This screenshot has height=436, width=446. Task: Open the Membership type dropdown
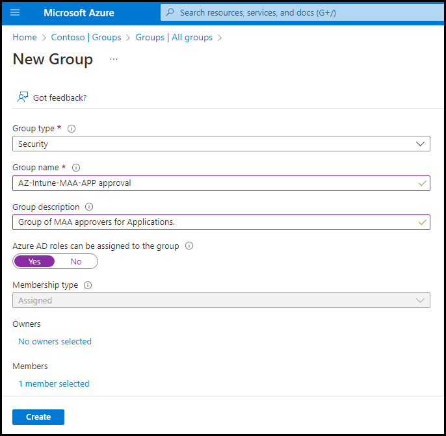point(221,300)
